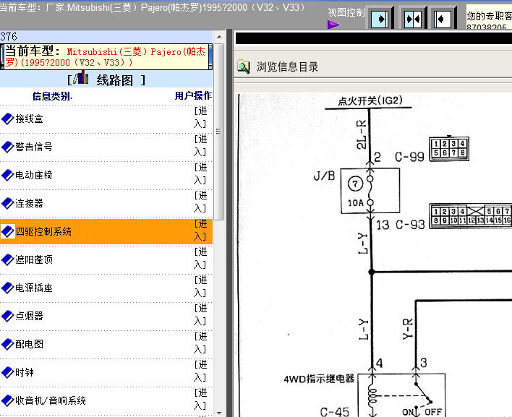The width and height of the screenshot is (512, 417).
Task: Click the book icon beside 电源插座
Action: tap(7, 288)
